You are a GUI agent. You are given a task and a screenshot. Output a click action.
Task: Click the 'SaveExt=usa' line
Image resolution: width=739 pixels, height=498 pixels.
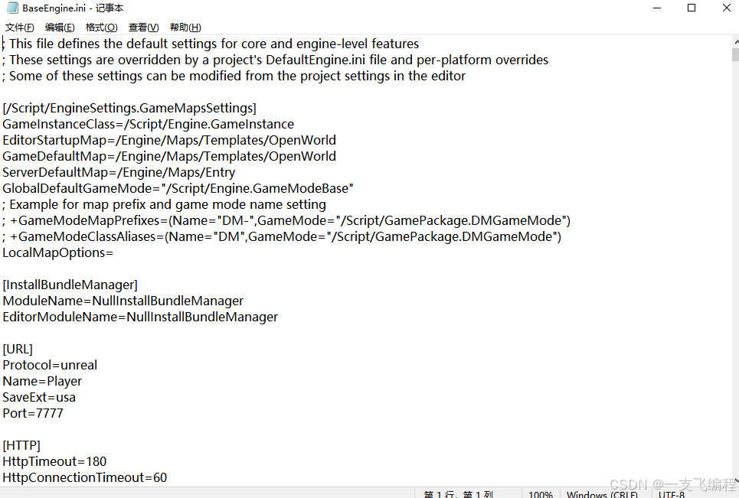pyautogui.click(x=39, y=397)
